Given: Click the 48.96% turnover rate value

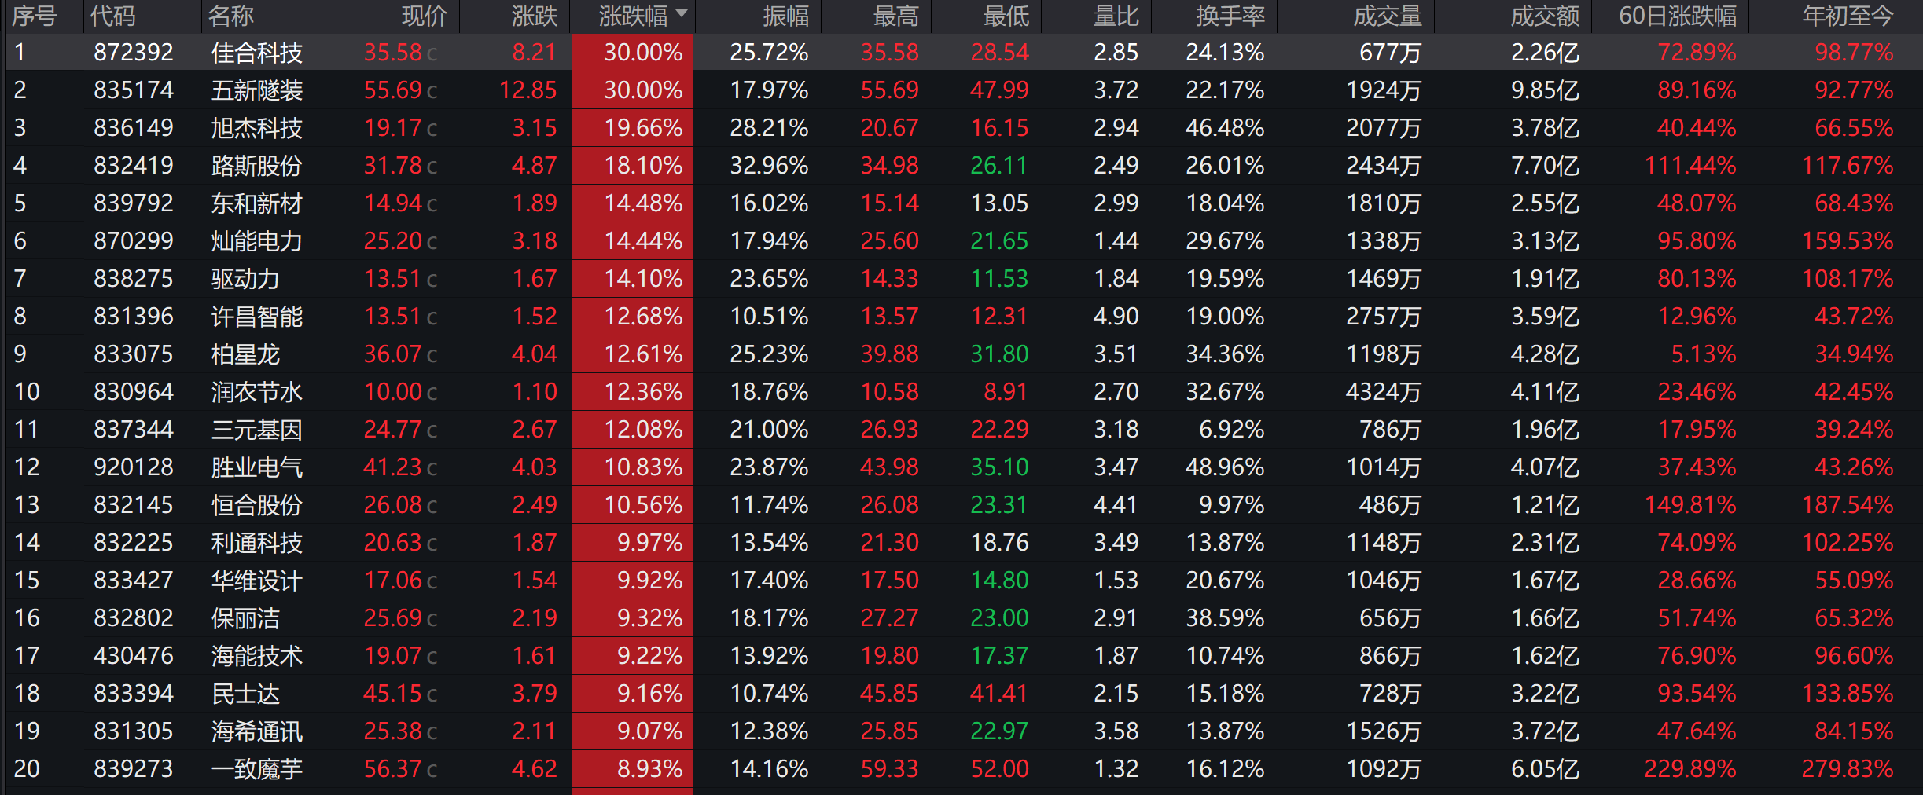Looking at the screenshot, I should 1225,467.
